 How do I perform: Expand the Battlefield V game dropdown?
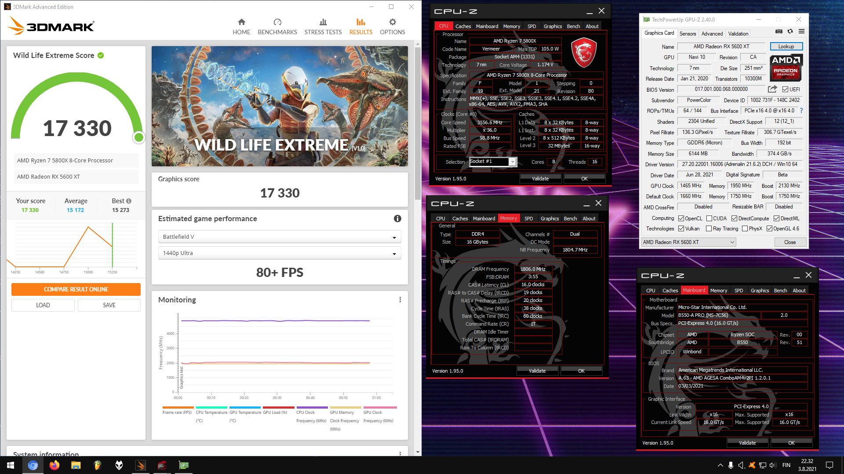[280, 237]
